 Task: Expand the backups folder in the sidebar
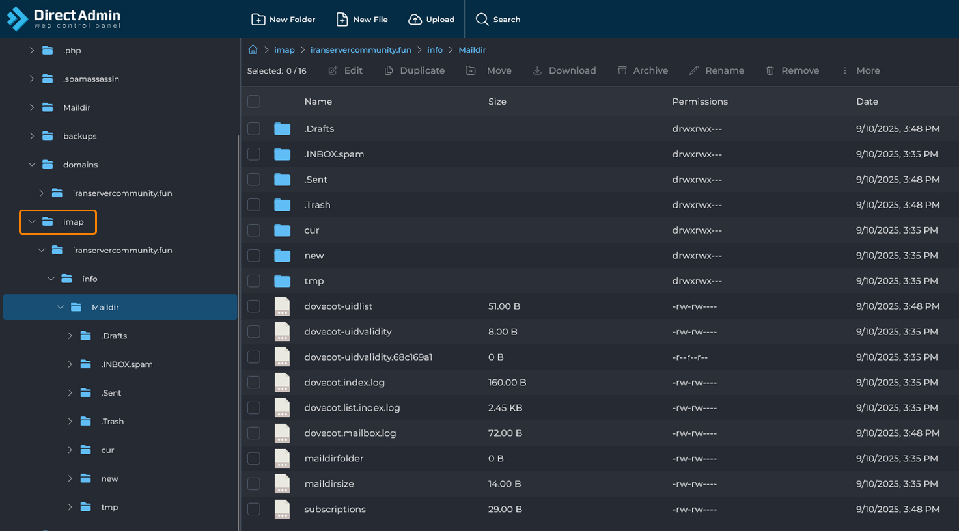click(32, 136)
